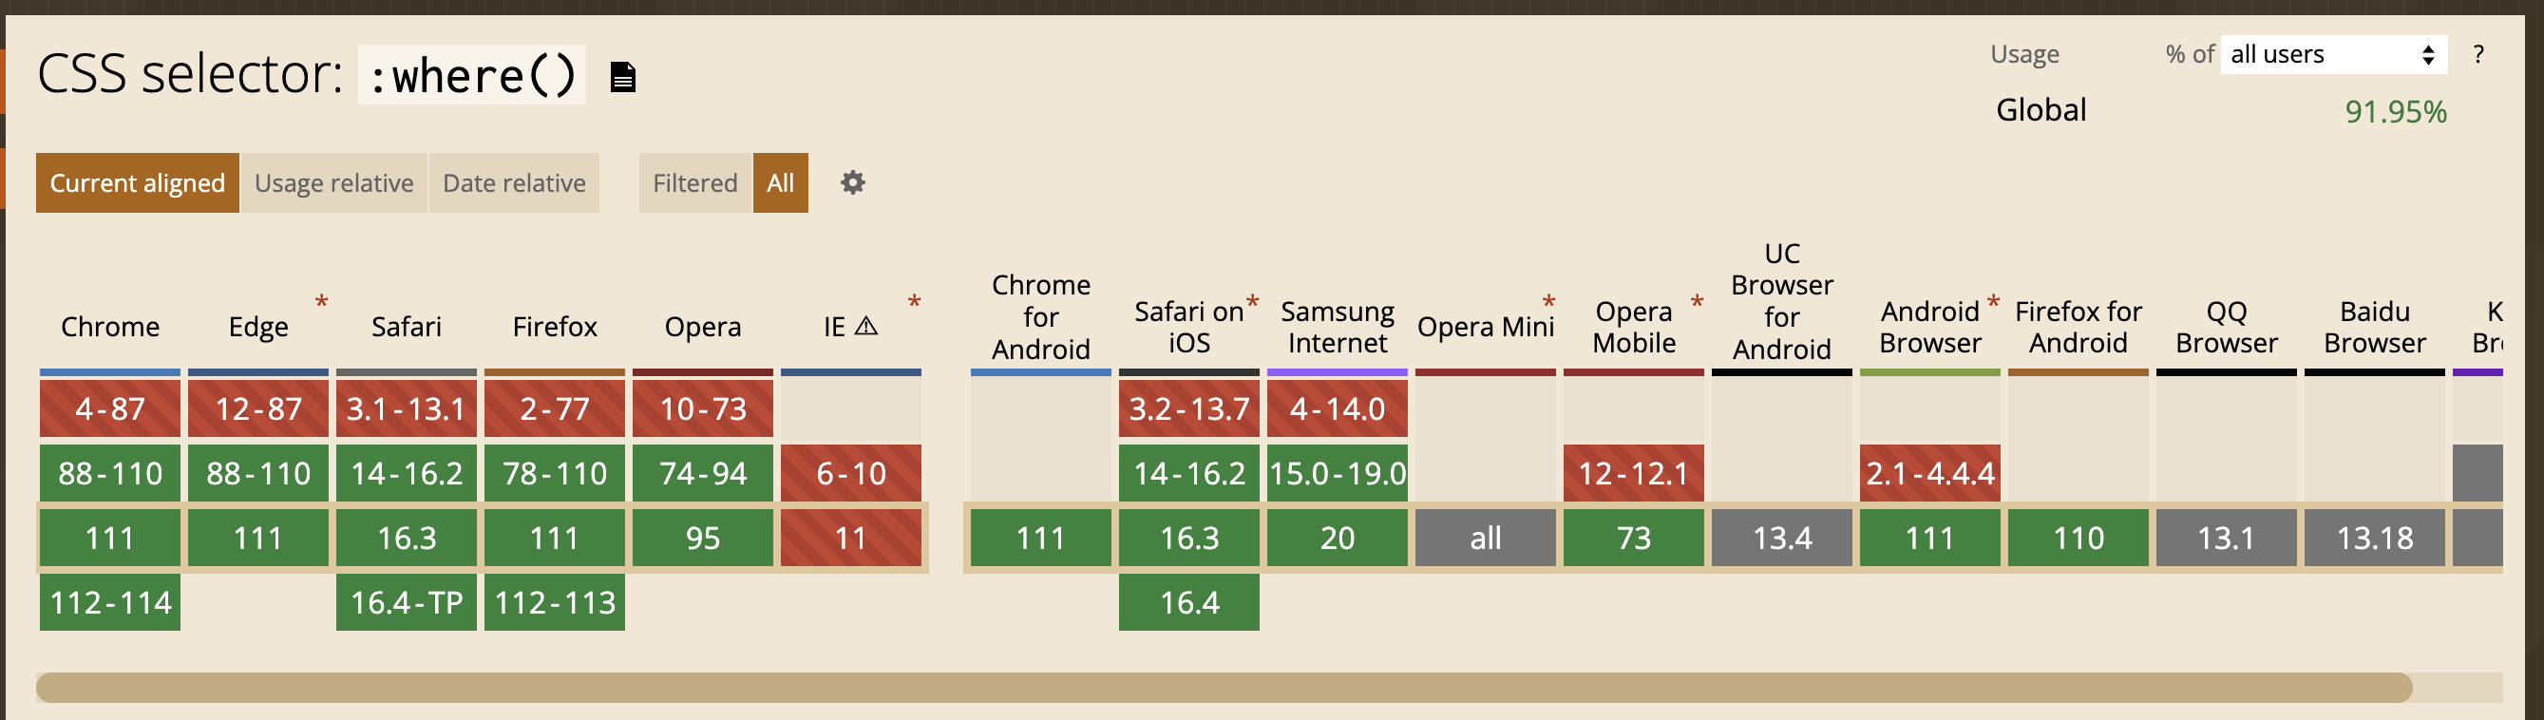The height and width of the screenshot is (720, 2544).
Task: Click the asterisk note beside Edge header
Action: click(x=319, y=301)
